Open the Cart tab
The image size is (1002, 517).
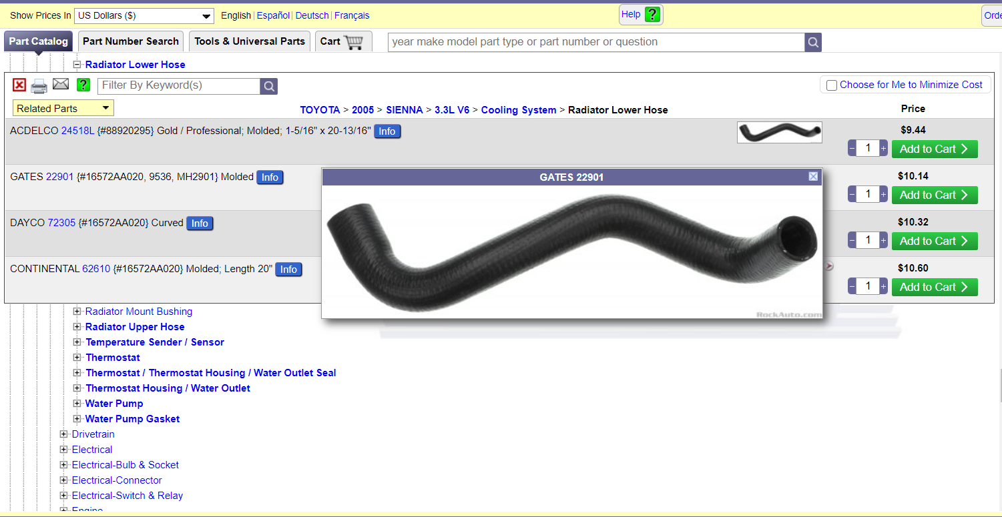pos(343,41)
